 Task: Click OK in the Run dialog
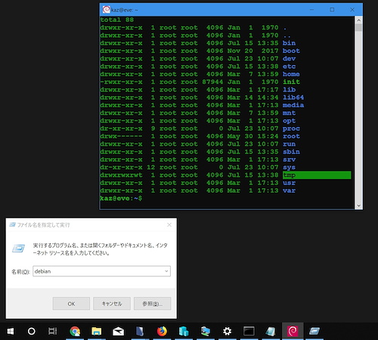tap(71, 304)
